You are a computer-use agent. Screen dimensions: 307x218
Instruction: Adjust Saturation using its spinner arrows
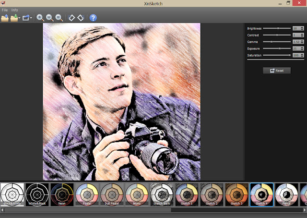coord(302,55)
